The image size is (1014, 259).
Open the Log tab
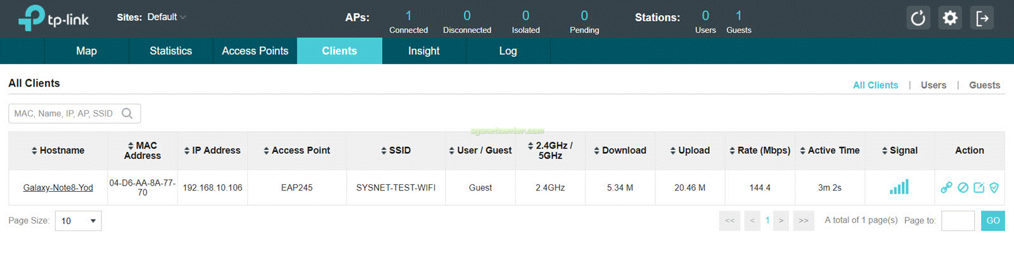click(x=508, y=51)
